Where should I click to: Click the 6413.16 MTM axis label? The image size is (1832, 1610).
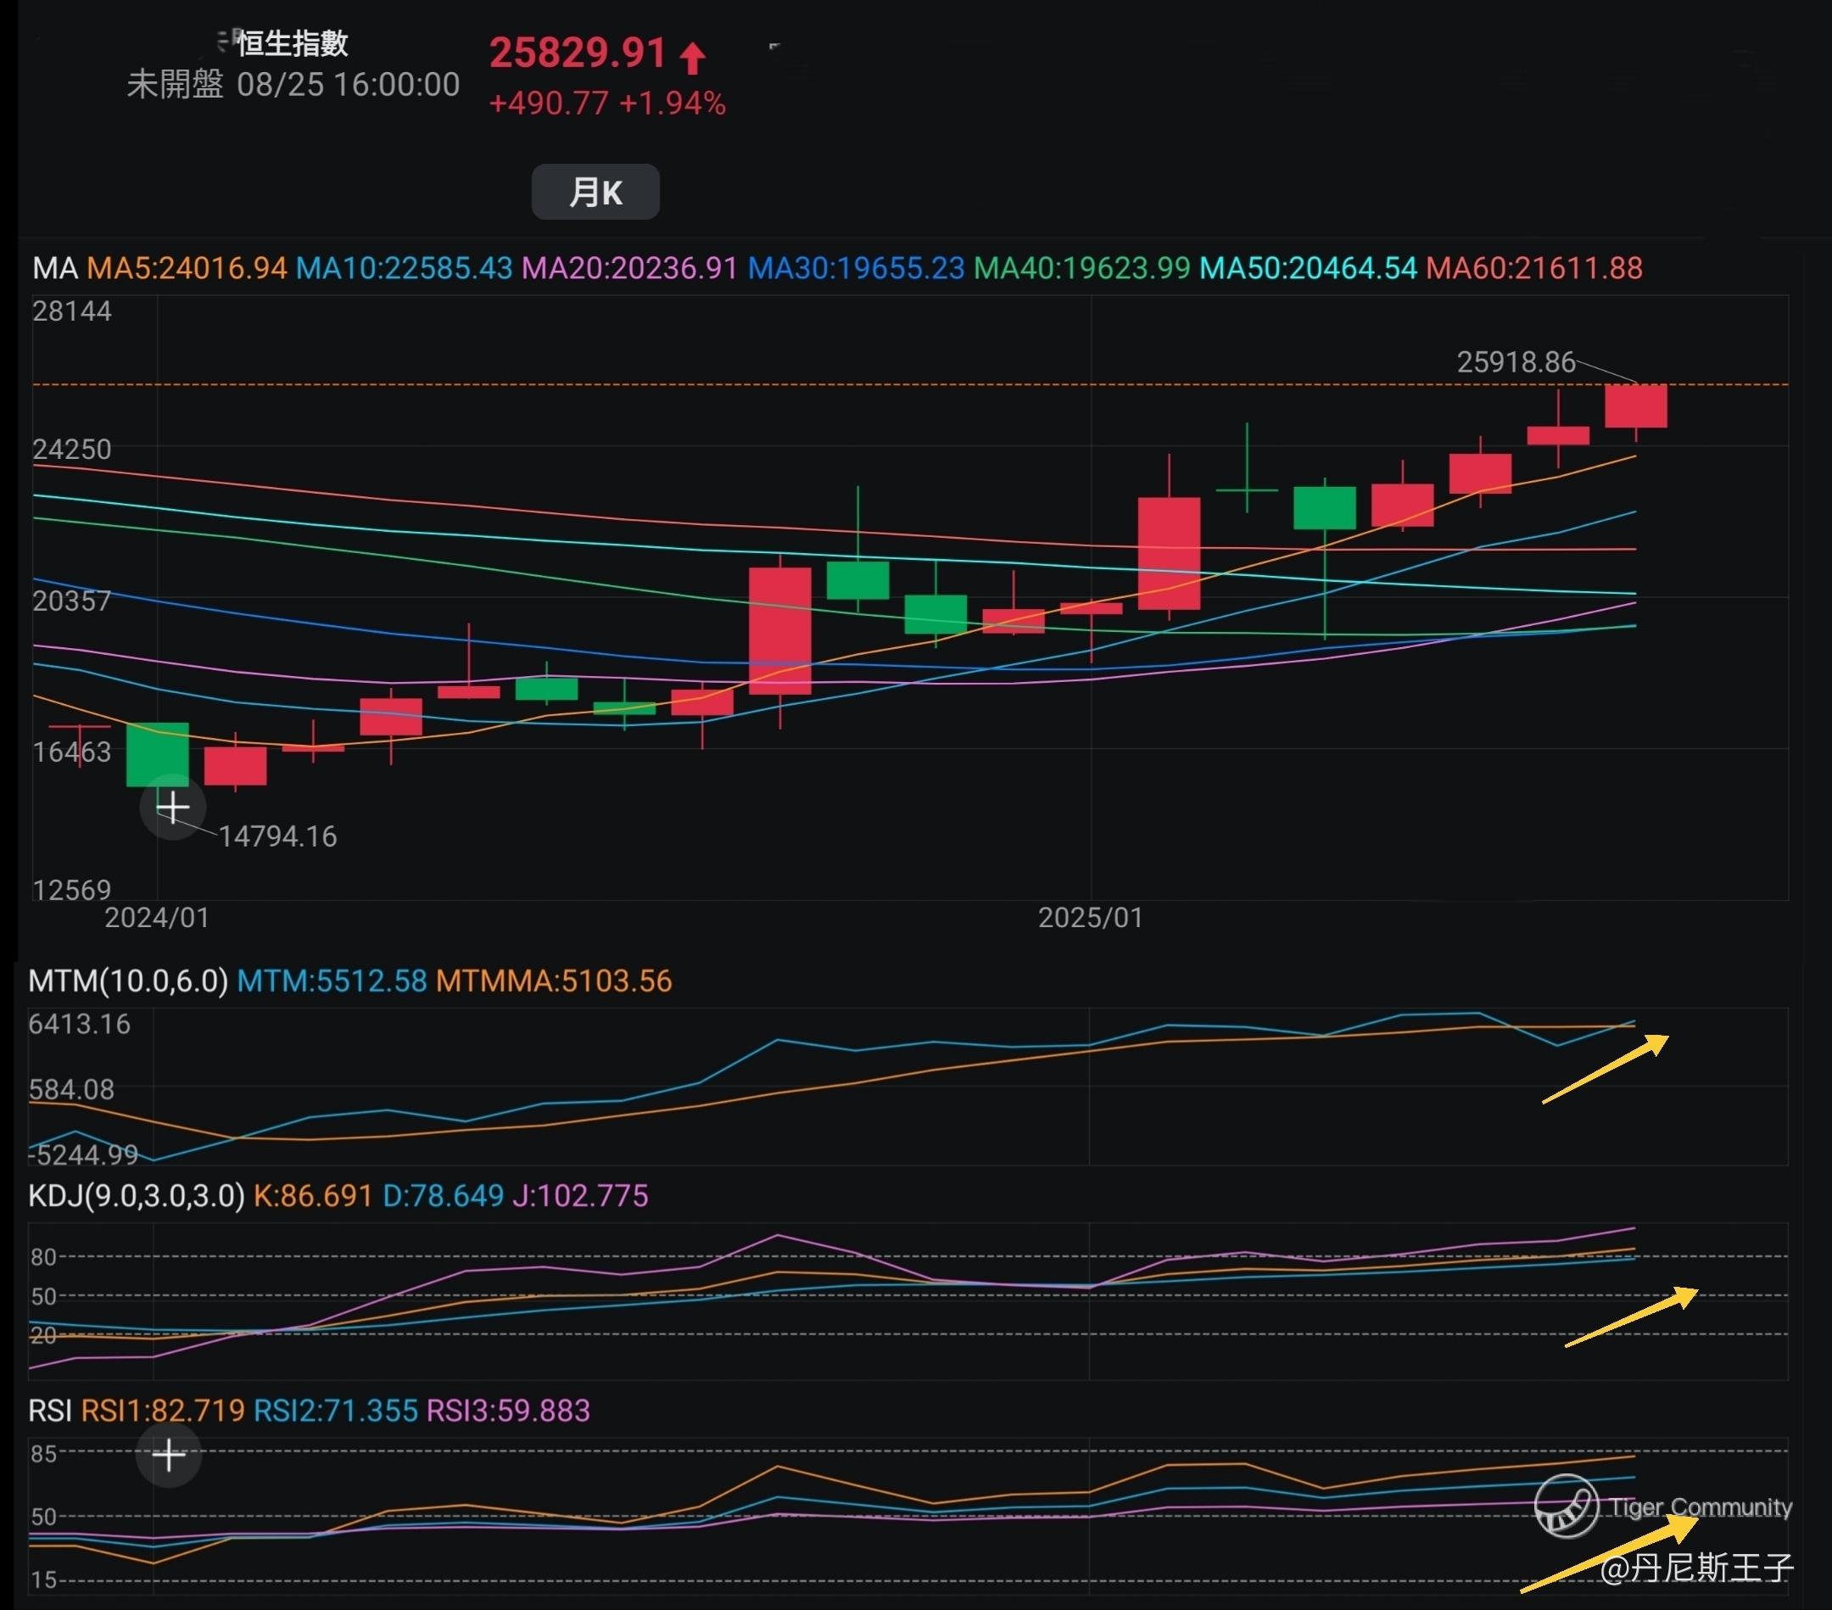[79, 1024]
